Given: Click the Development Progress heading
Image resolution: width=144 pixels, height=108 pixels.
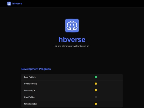Looking at the screenshot, I should pyautogui.click(x=36, y=69).
